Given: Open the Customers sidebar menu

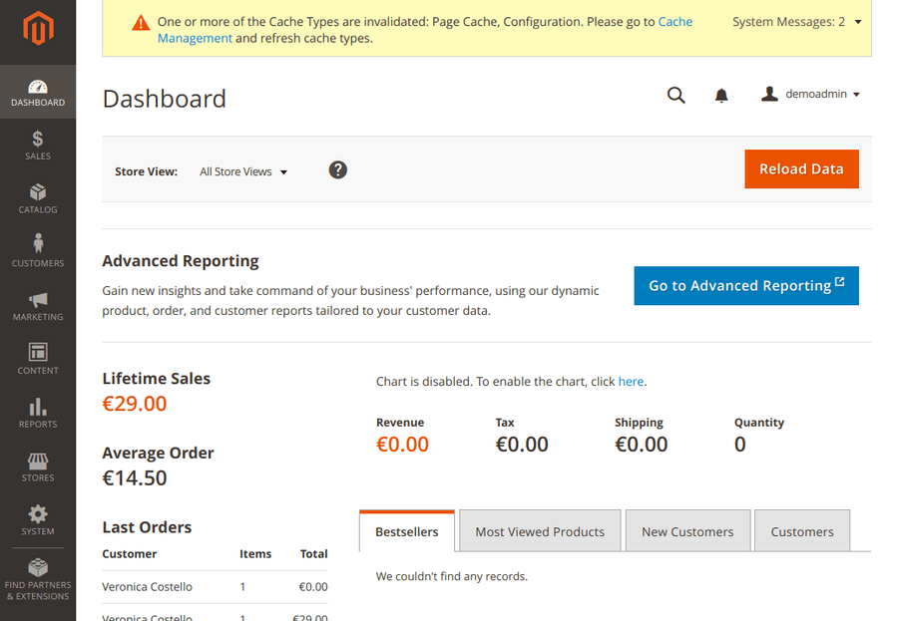Looking at the screenshot, I should point(38,252).
